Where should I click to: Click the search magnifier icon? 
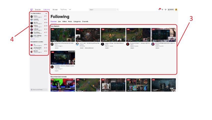[x=118, y=10]
